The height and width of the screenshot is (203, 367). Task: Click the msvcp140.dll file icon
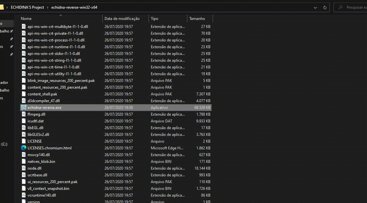click(x=23, y=155)
